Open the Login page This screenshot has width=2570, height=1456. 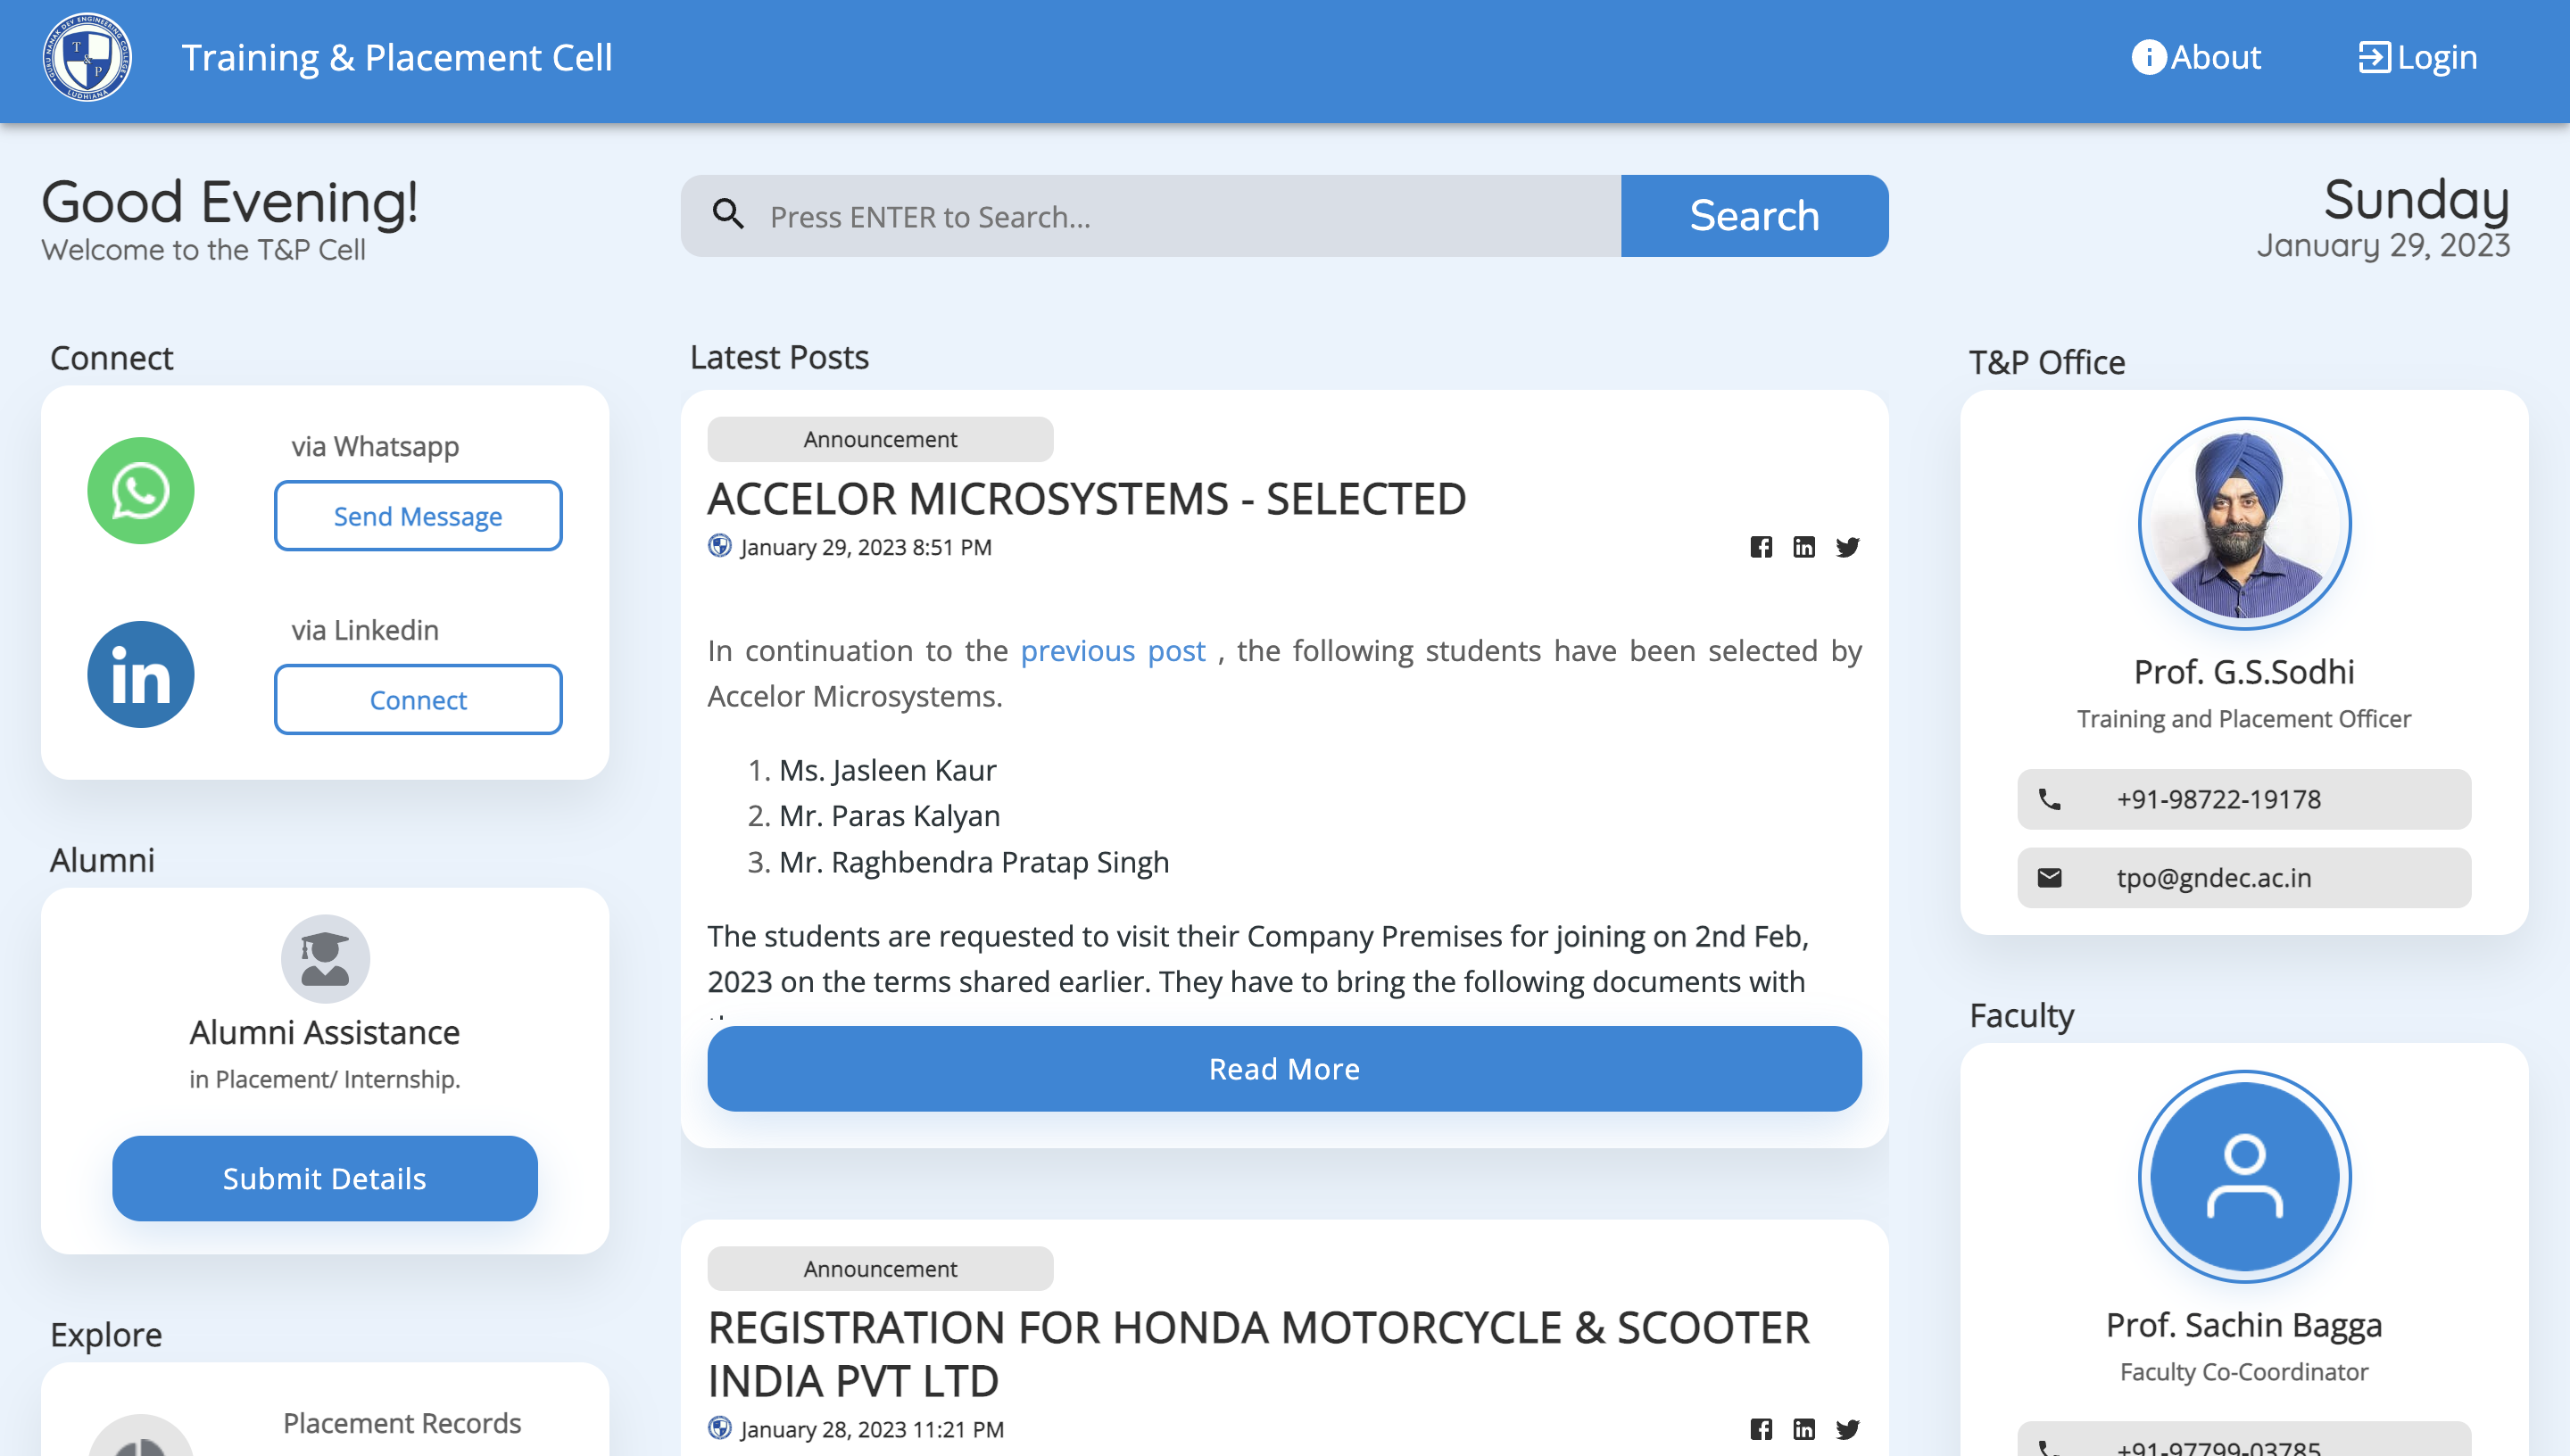(x=2418, y=57)
